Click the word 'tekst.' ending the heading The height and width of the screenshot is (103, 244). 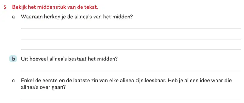pyautogui.click(x=92, y=7)
